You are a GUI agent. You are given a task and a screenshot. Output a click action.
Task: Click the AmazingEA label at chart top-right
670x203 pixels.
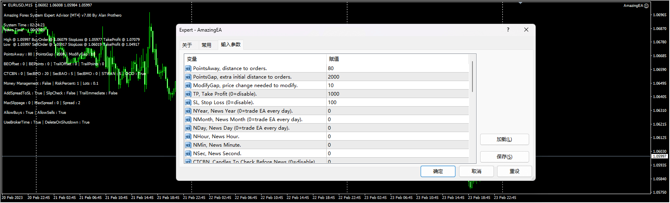pos(633,6)
